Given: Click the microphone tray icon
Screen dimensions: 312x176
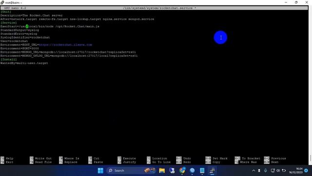Looking at the screenshot, I should [265, 171].
